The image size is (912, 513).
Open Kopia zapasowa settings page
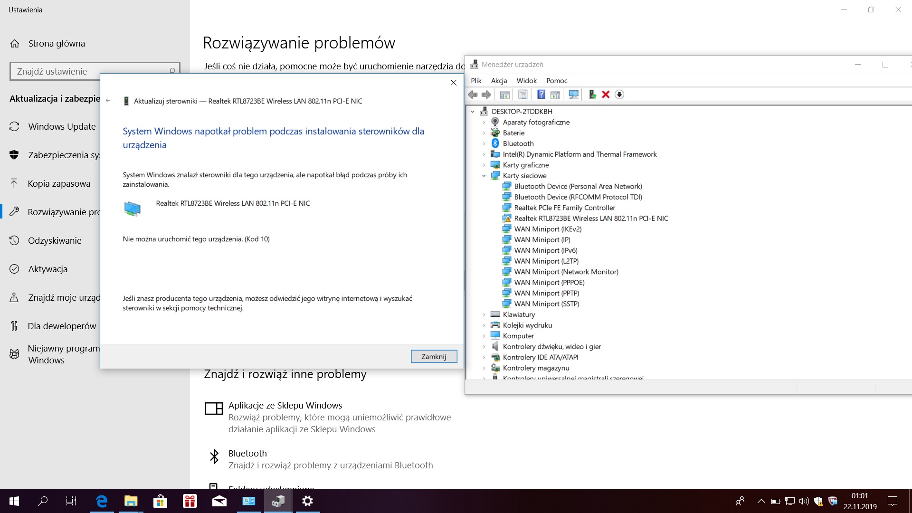59,184
